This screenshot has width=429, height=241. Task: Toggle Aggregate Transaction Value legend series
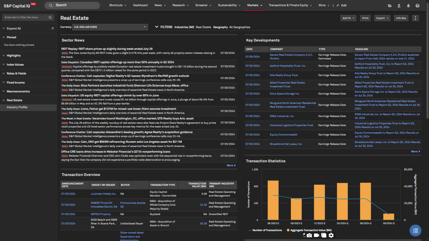click(x=309, y=230)
